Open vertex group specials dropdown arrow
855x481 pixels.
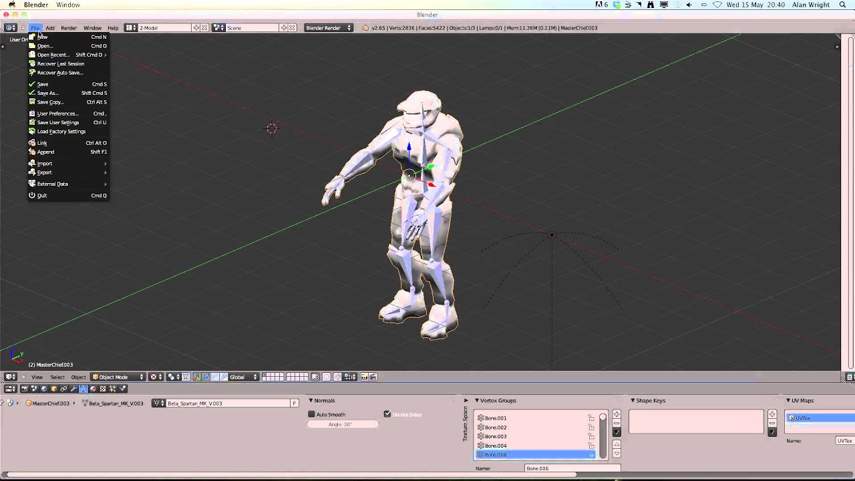[x=617, y=432]
